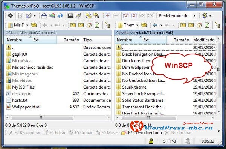Expand the local drive Mis D dropdown
Image resolution: width=226 pixels, height=149 pixels.
click(27, 25)
